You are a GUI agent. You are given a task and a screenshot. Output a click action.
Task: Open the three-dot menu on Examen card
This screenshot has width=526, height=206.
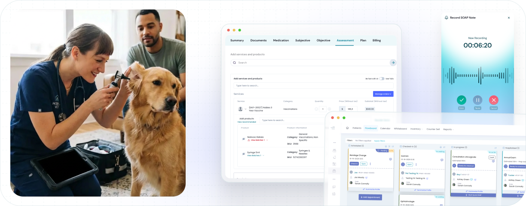pos(416,164)
